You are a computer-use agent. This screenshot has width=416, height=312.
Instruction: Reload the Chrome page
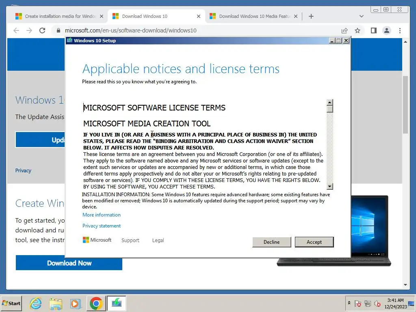(42, 30)
